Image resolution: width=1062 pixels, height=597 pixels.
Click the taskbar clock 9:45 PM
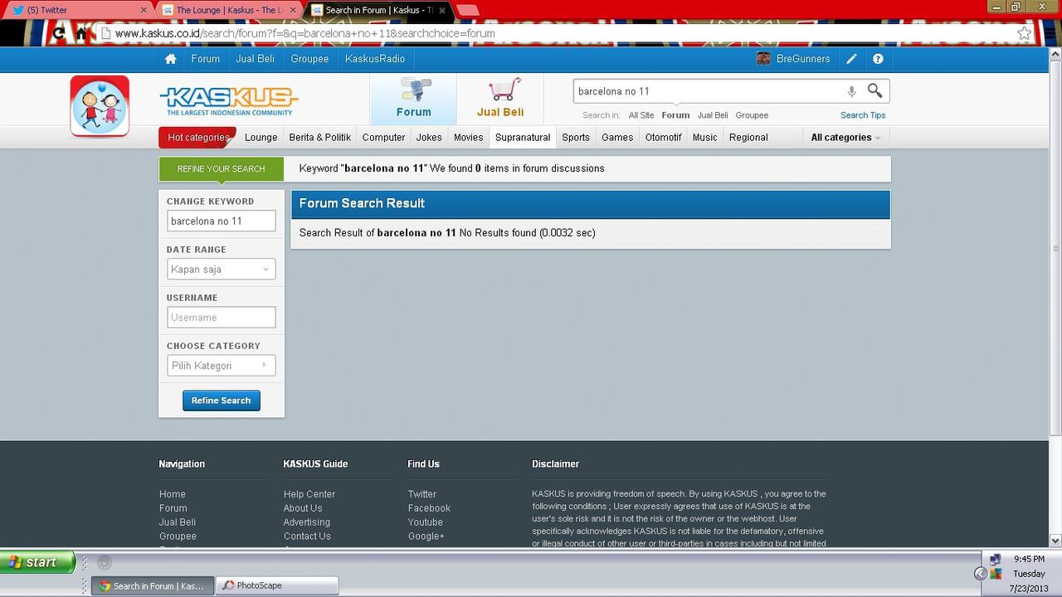coord(1029,559)
